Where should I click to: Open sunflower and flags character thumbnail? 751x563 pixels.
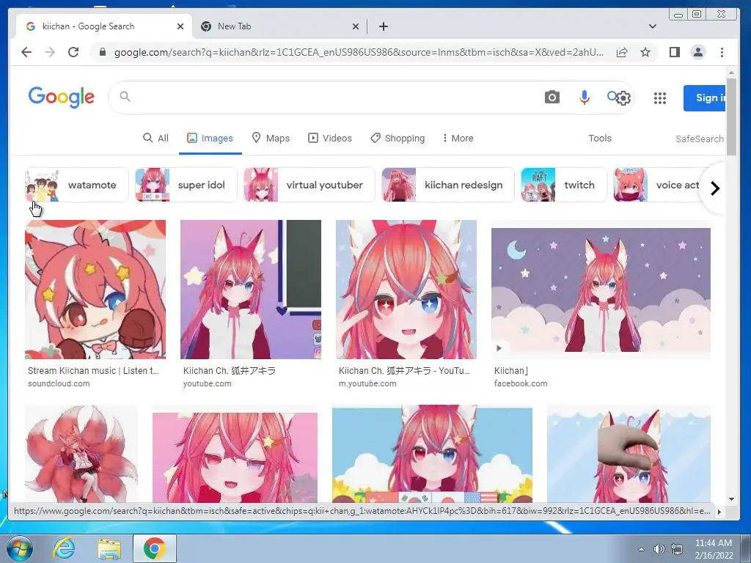(x=432, y=454)
